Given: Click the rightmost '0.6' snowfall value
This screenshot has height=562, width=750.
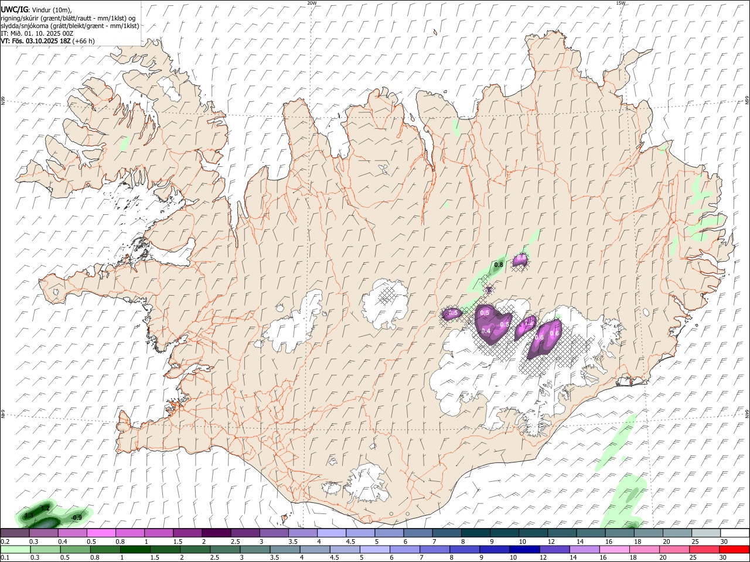Looking at the screenshot, I should pos(554,334).
